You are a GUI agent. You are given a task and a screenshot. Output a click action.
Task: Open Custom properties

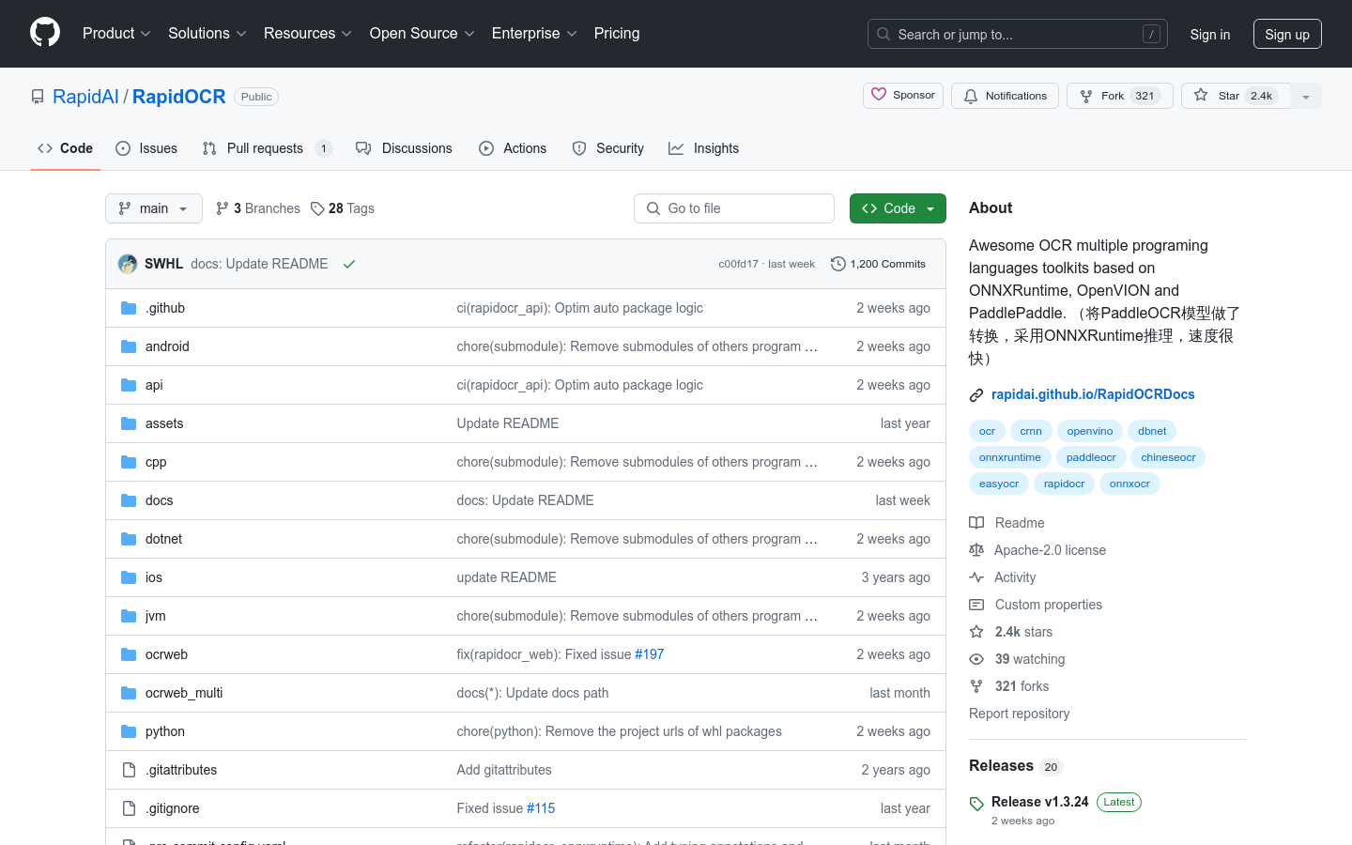click(1036, 605)
